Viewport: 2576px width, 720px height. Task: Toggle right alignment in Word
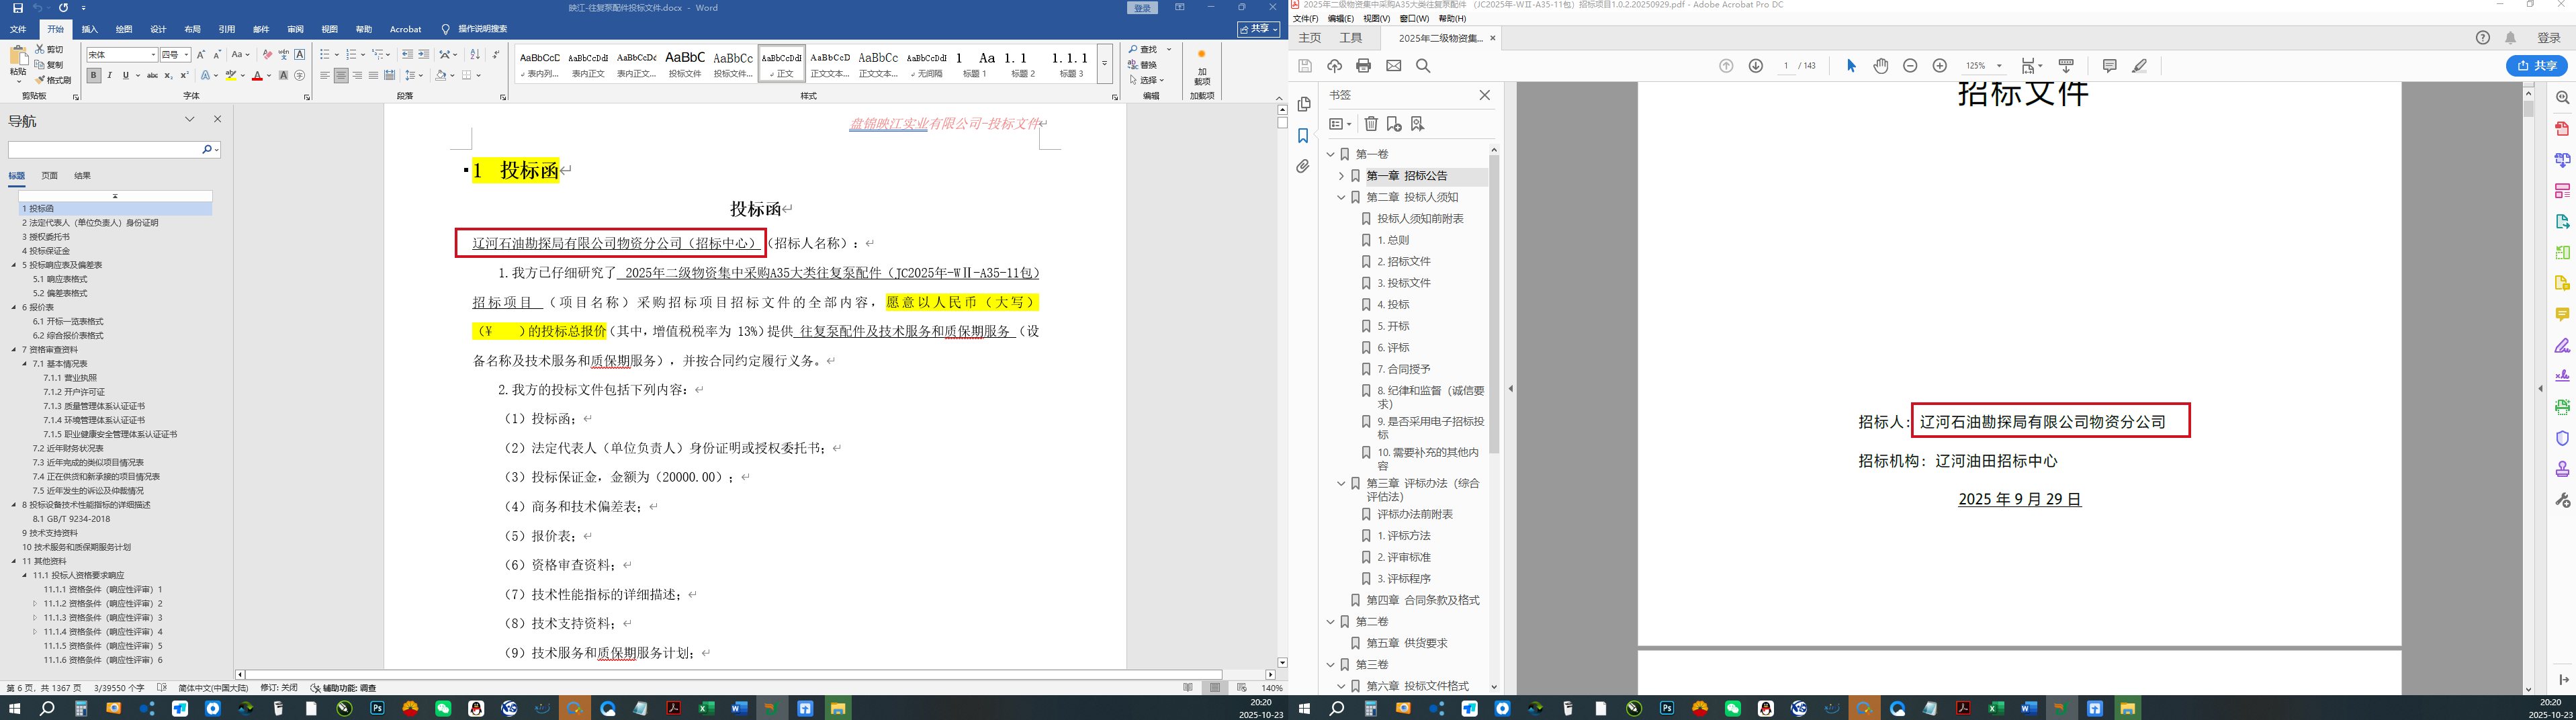(357, 75)
